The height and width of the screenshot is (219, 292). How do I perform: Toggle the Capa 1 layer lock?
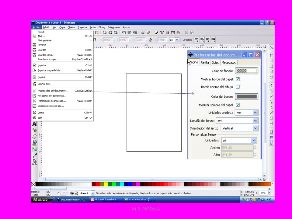[77, 193]
